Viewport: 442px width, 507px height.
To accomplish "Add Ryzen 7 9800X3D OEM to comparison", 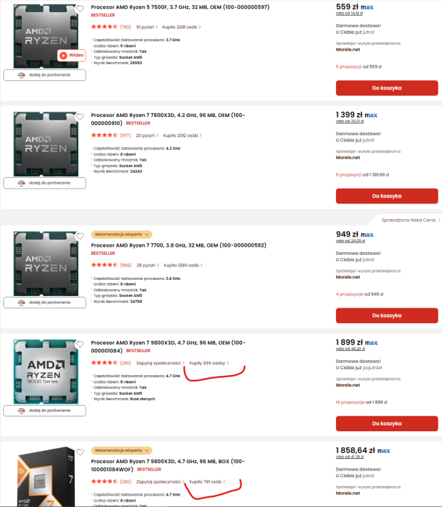I will click(45, 410).
